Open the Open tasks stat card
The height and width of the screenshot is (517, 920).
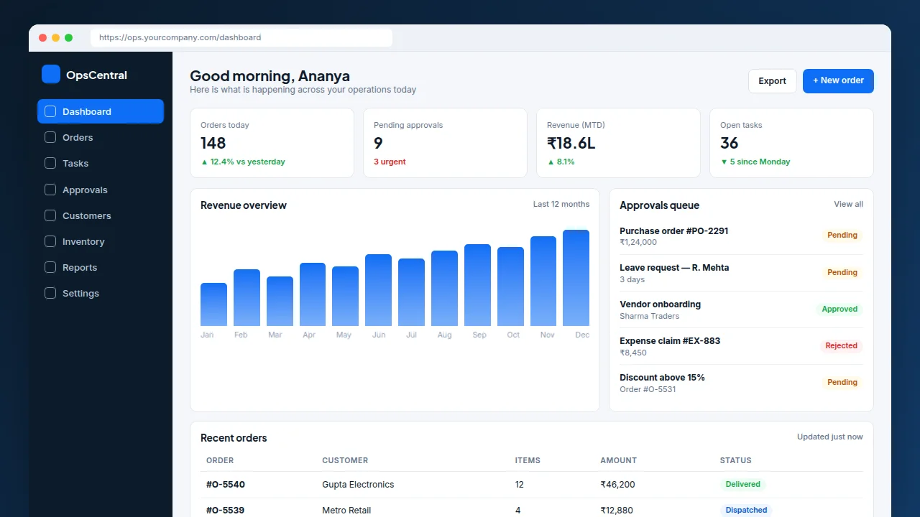pyautogui.click(x=791, y=143)
